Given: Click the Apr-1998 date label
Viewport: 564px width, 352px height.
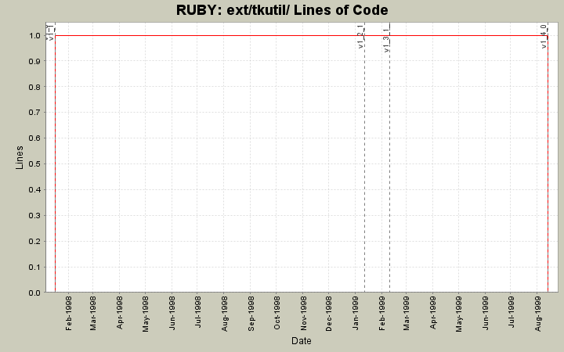Looking at the screenshot, I should tap(119, 312).
